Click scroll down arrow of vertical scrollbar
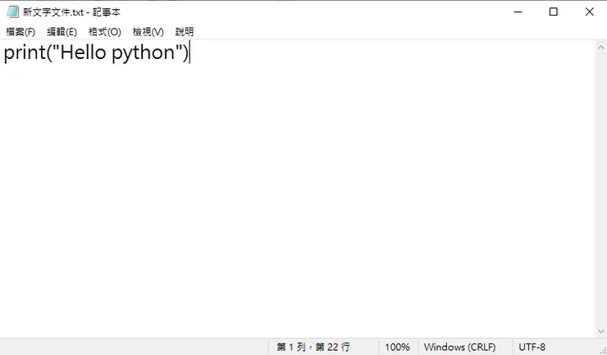The width and height of the screenshot is (607, 355). point(600,331)
